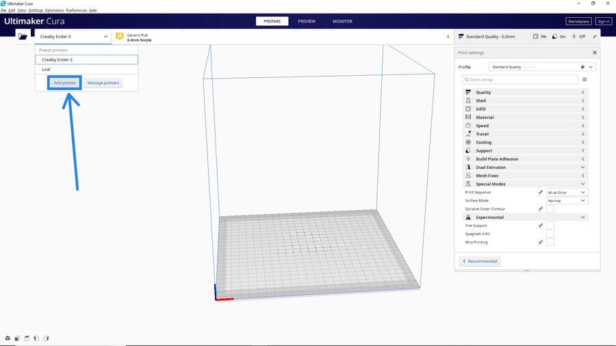Click the star icon in Profile field

[582, 67]
